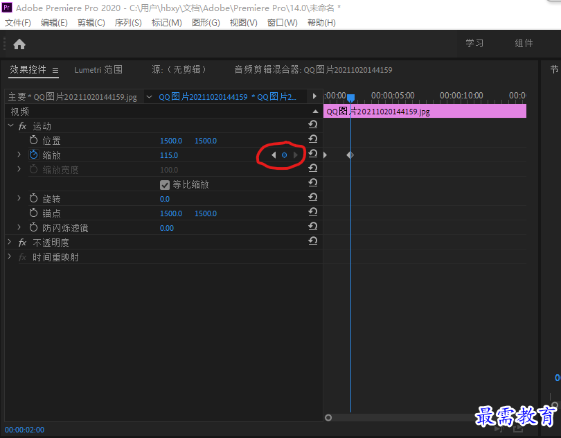Expand the 缩放 property
Screen dimensions: 561x438
click(x=19, y=155)
